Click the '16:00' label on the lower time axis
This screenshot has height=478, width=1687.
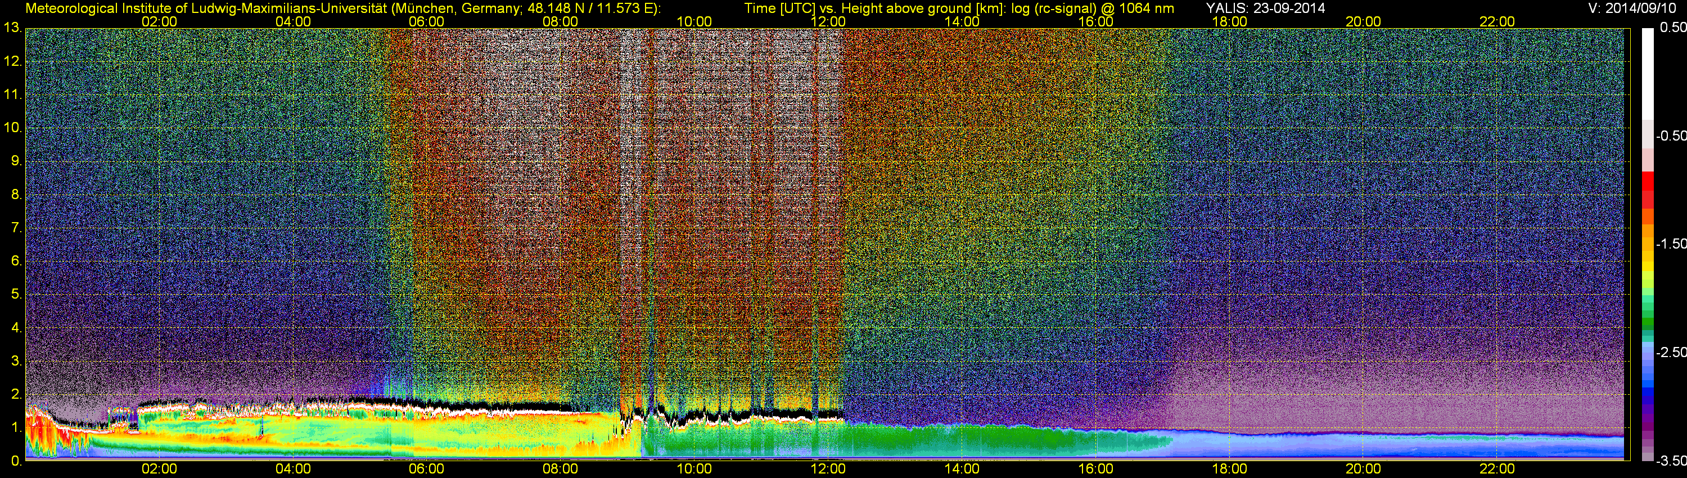(x=1095, y=469)
